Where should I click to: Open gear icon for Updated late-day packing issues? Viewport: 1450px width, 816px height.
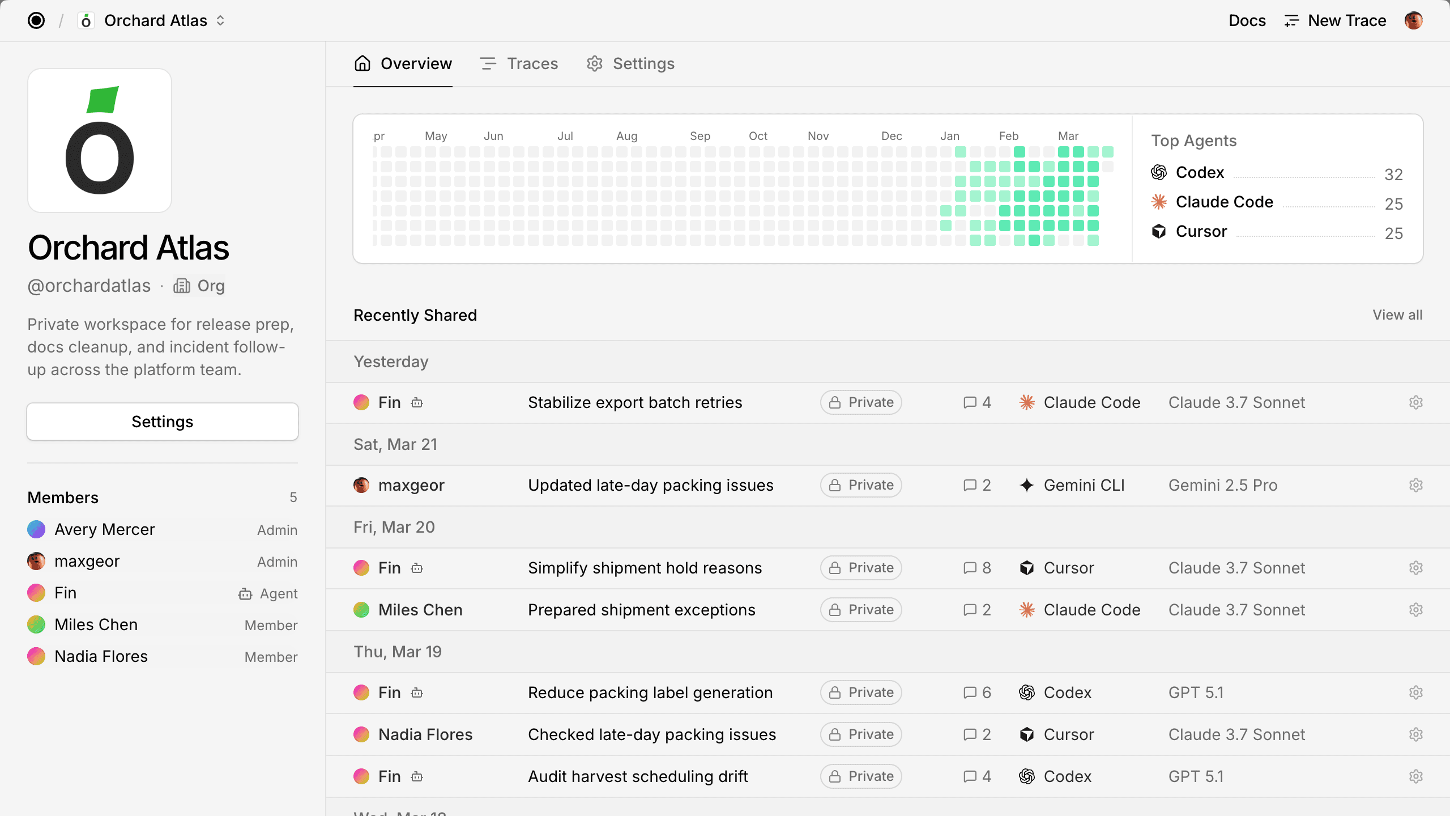(1415, 485)
